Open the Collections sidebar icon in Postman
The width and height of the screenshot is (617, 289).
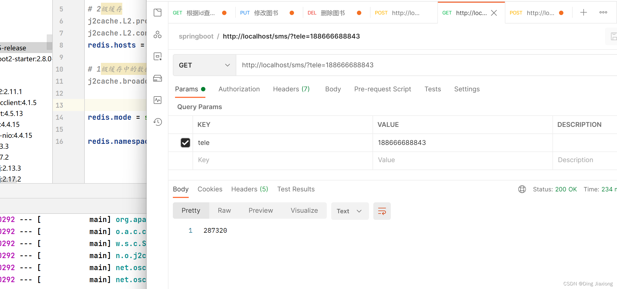158,13
